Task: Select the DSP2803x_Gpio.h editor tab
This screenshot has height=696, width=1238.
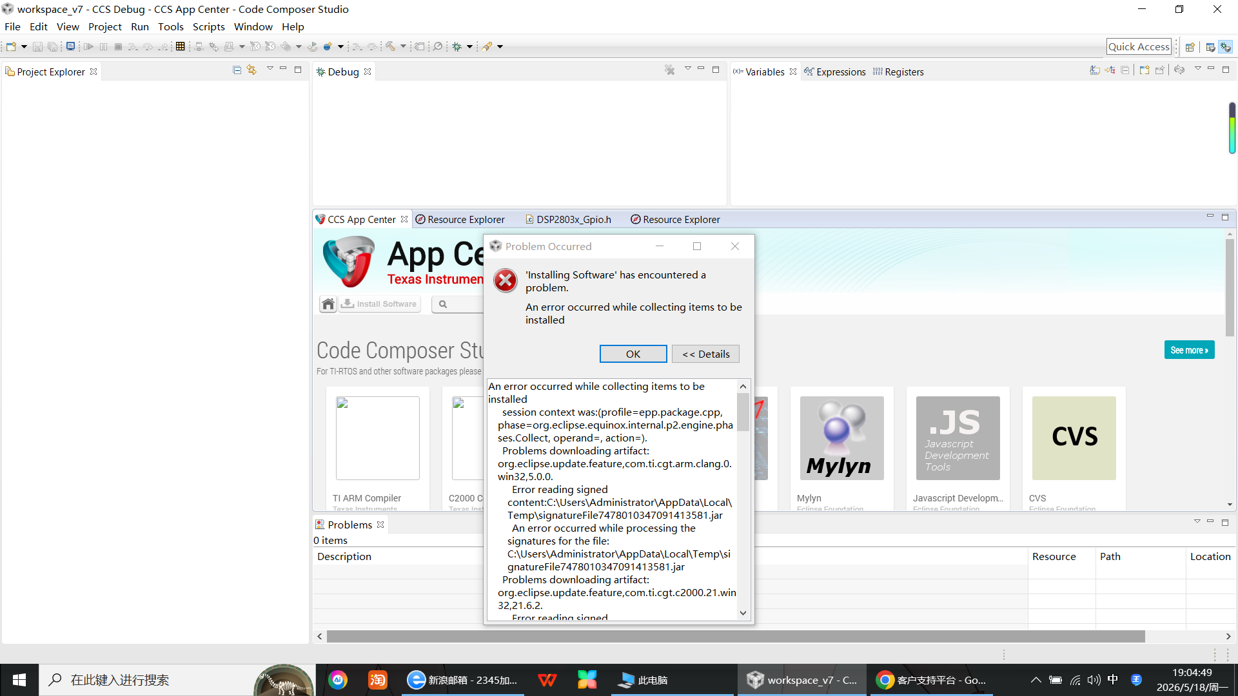Action: point(568,220)
